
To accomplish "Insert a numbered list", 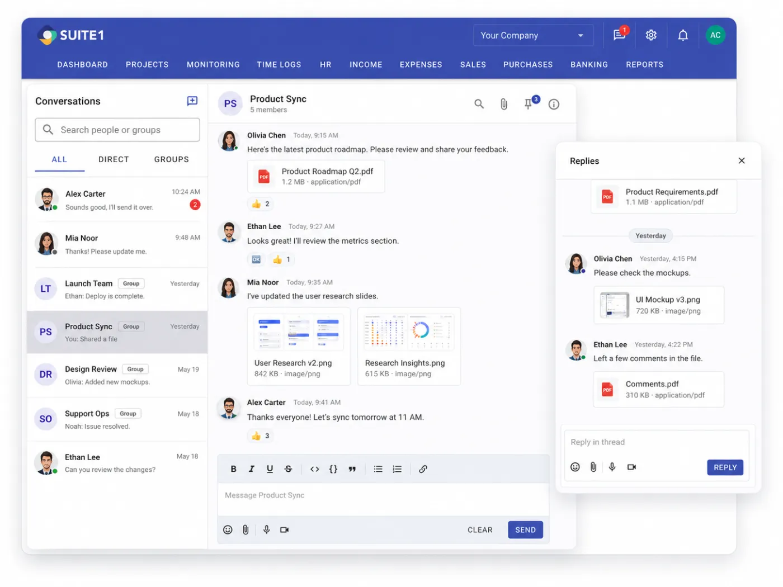I will [x=397, y=469].
